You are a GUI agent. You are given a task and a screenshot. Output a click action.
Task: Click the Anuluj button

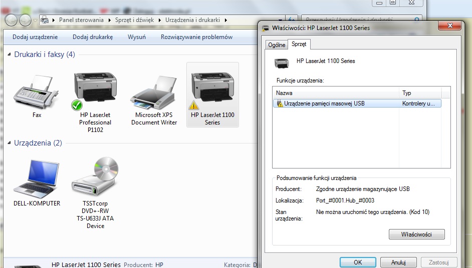coord(398,262)
